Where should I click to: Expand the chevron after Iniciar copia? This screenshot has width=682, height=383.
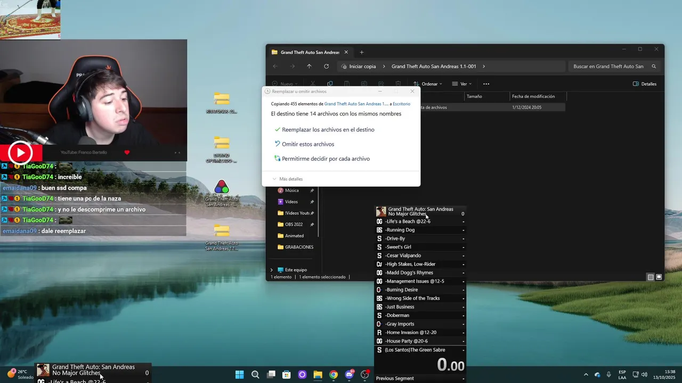(384, 66)
